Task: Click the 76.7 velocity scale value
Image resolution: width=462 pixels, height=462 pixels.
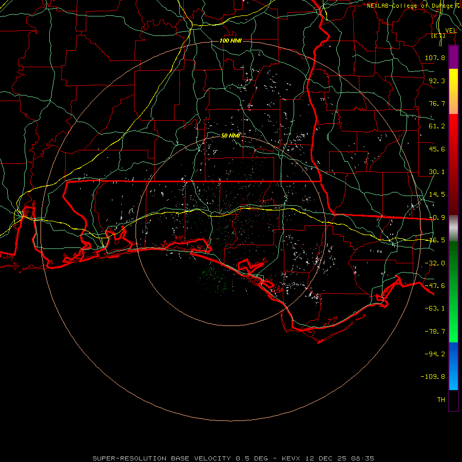Action: pyautogui.click(x=437, y=103)
